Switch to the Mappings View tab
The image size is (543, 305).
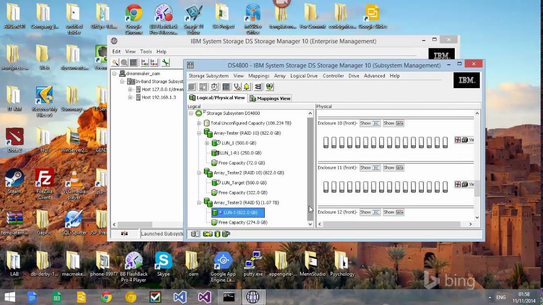point(270,98)
